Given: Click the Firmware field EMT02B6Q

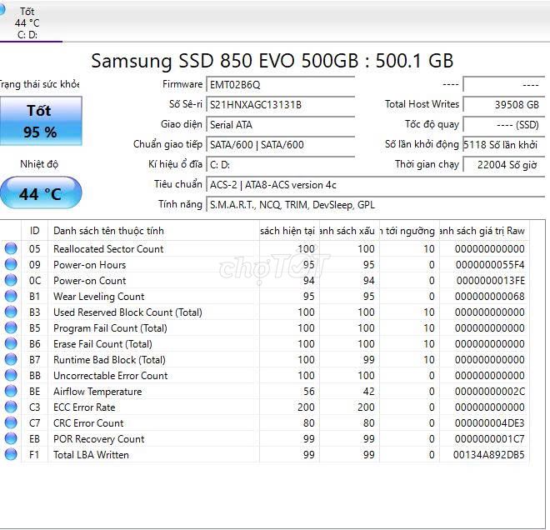Looking at the screenshot, I should [281, 85].
